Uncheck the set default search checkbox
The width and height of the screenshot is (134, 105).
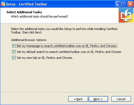(x=14, y=52)
